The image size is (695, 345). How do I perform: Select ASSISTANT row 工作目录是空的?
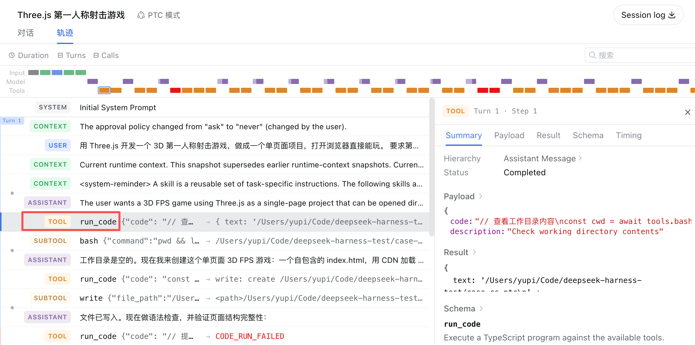pyautogui.click(x=215, y=260)
